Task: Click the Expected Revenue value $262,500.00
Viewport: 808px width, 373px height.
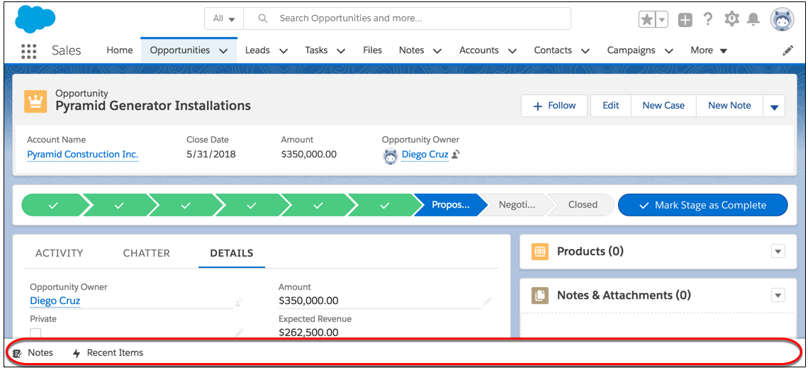Action: pos(308,333)
